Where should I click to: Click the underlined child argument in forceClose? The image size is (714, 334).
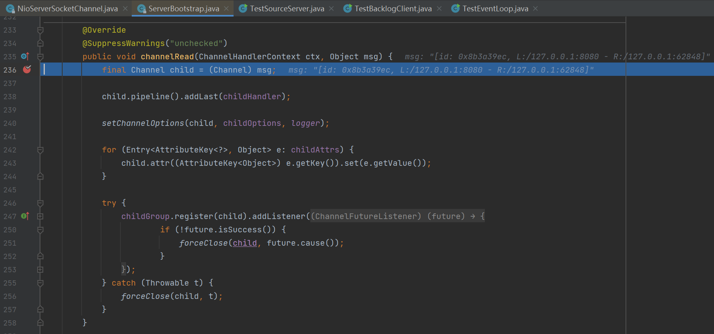(244, 243)
